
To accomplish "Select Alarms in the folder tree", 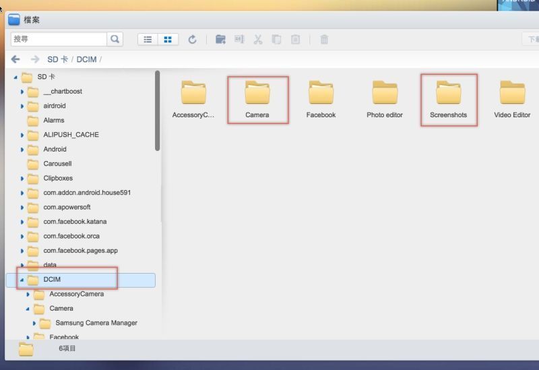I will point(54,121).
